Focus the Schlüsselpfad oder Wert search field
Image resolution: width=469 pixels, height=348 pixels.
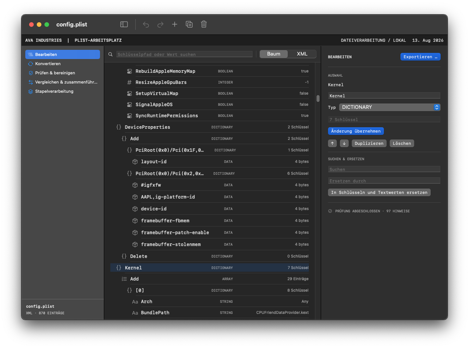point(184,54)
